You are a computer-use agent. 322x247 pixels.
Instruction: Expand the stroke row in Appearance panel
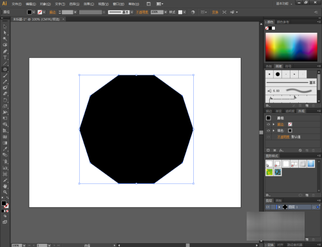274,124
